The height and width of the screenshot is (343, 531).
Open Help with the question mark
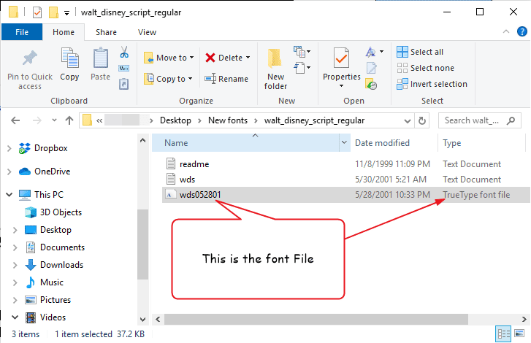coord(522,31)
